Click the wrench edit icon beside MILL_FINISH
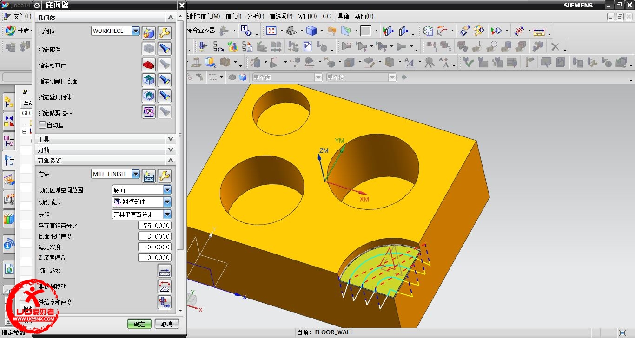The width and height of the screenshot is (635, 338). pyautogui.click(x=165, y=175)
